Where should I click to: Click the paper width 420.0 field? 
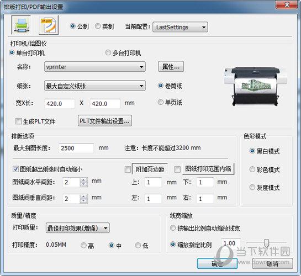click(x=60, y=104)
